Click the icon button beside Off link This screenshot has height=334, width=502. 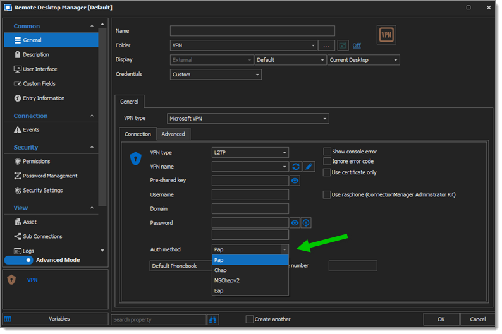pos(343,45)
